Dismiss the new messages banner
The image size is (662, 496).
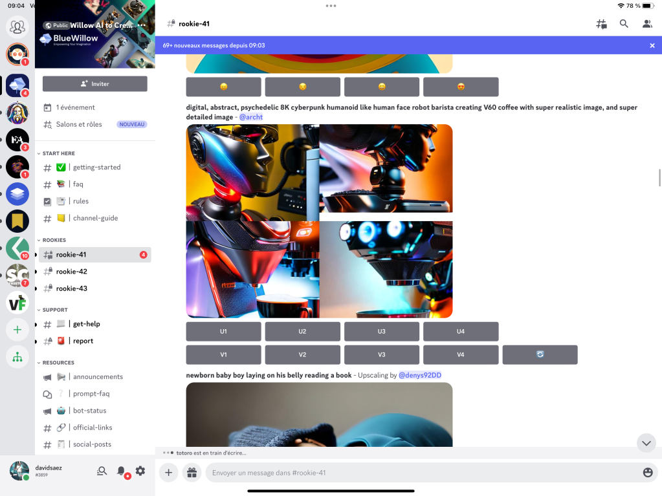pyautogui.click(x=652, y=45)
